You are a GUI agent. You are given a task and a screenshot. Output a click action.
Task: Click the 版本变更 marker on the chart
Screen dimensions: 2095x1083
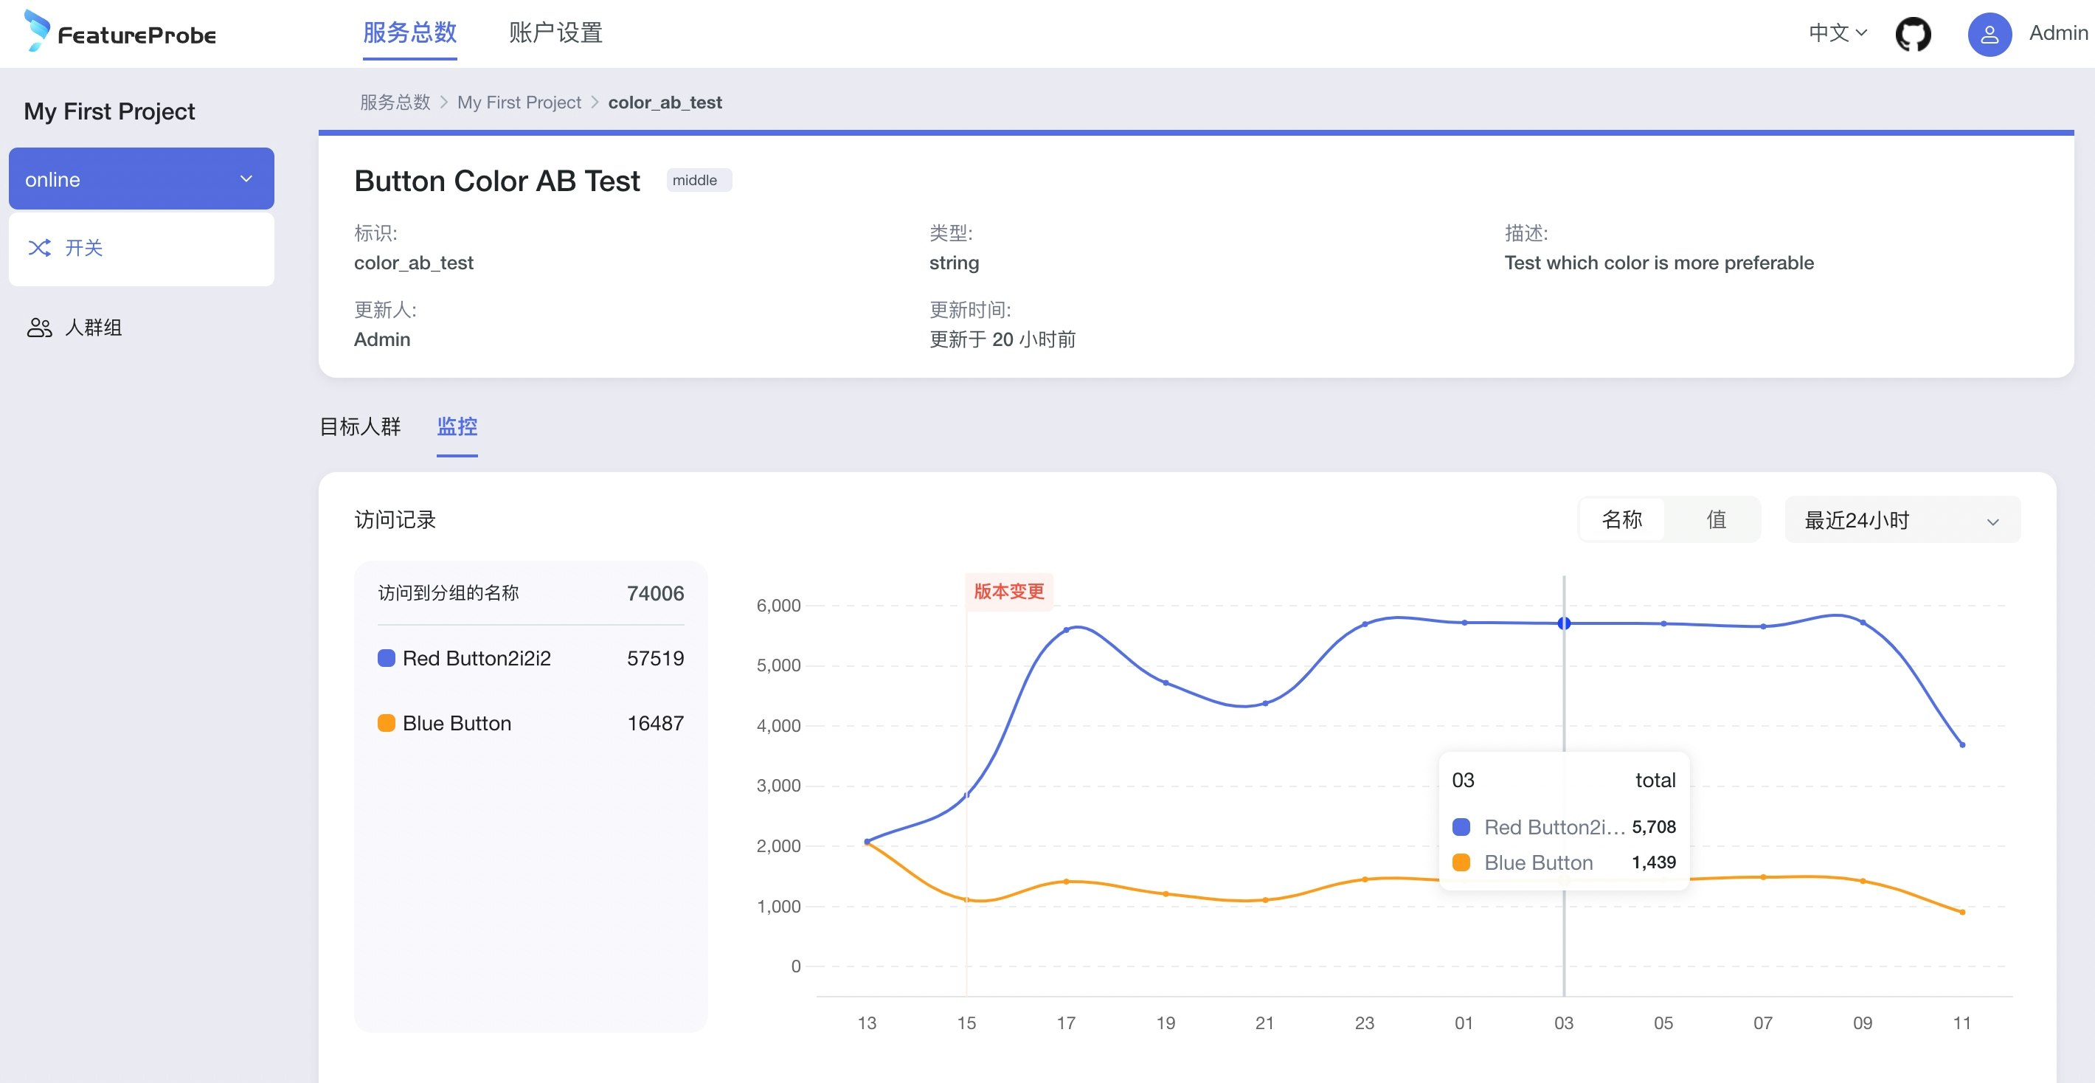pos(1008,591)
